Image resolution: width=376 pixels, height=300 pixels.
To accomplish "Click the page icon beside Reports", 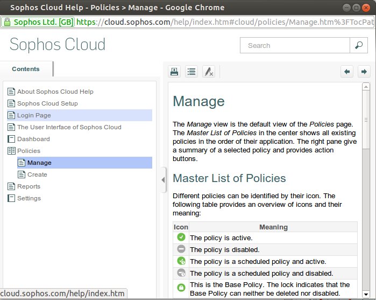I will [11, 186].
